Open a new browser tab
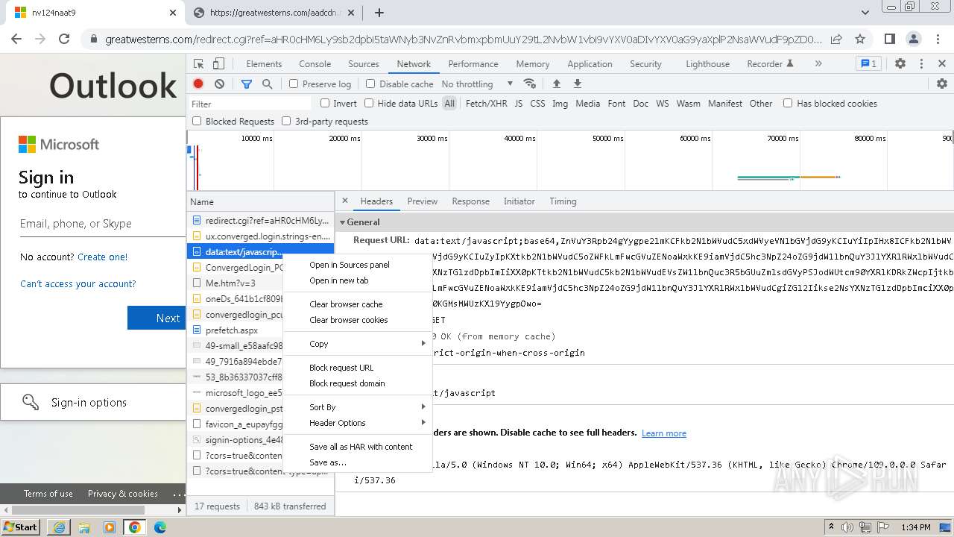The image size is (954, 537). 379,13
